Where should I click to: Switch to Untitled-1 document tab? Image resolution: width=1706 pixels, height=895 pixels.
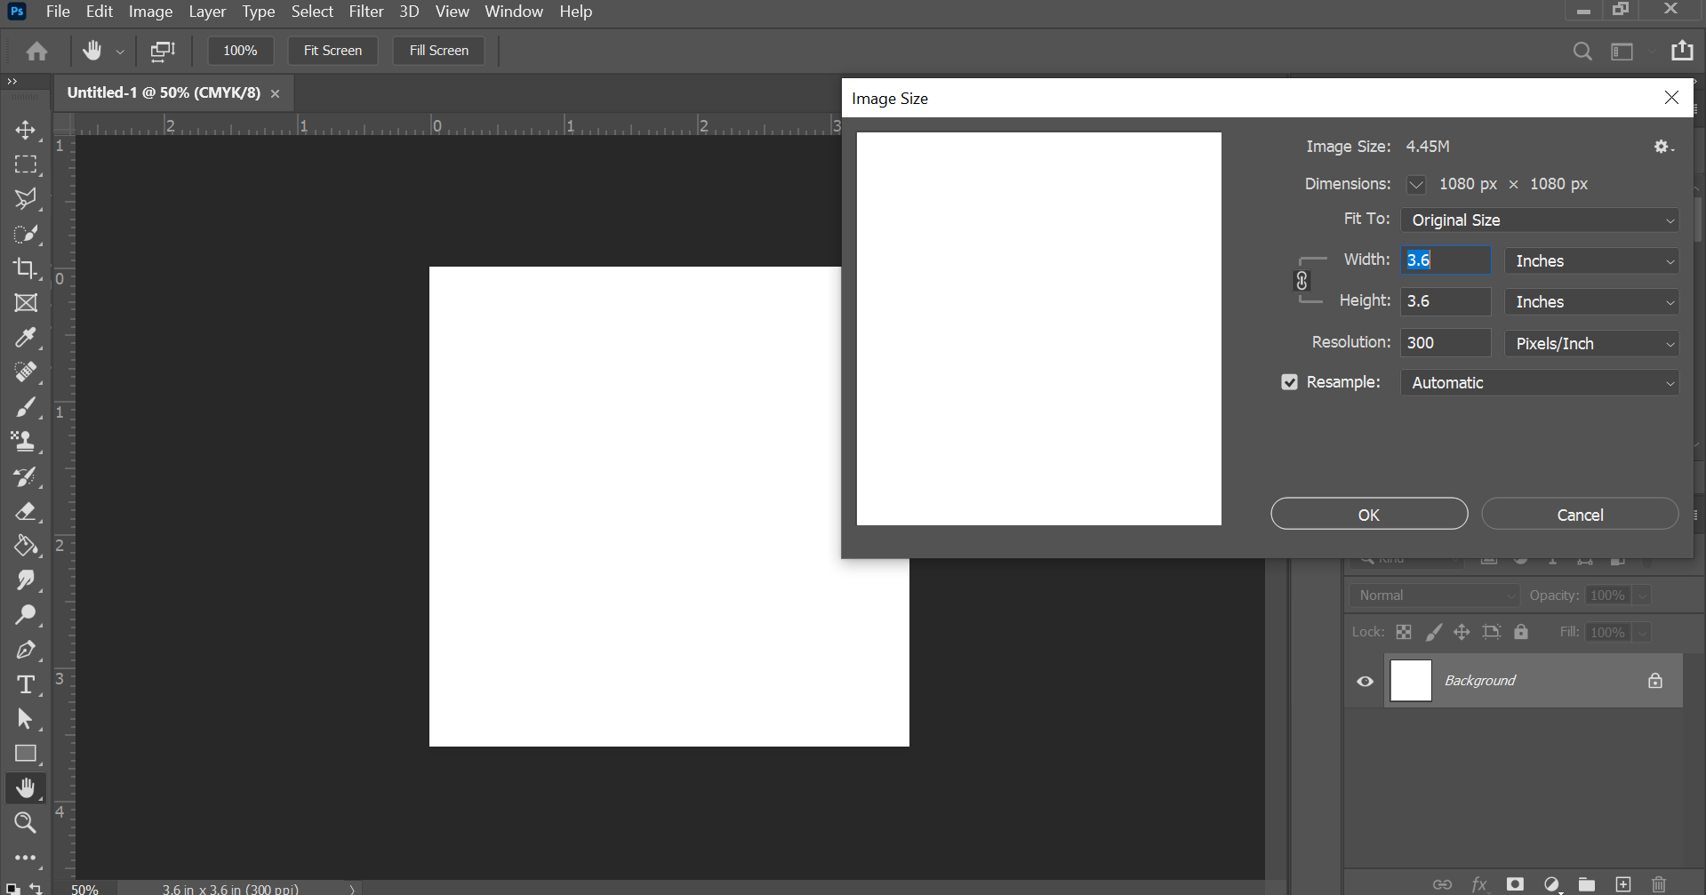tap(164, 92)
